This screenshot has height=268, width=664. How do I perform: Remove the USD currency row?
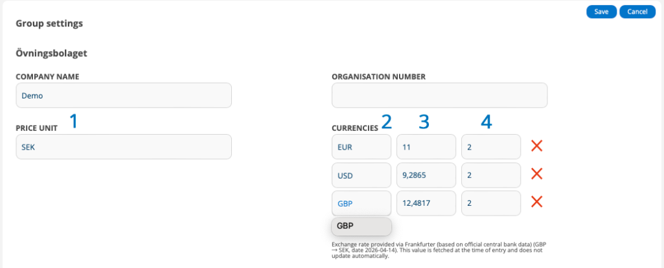click(x=536, y=174)
